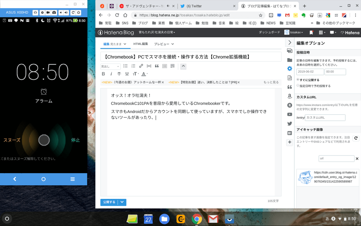Image resolution: width=361 pixels, height=226 pixels.
Task: Insert a footnote using the toolbar icon
Action: 172,66
